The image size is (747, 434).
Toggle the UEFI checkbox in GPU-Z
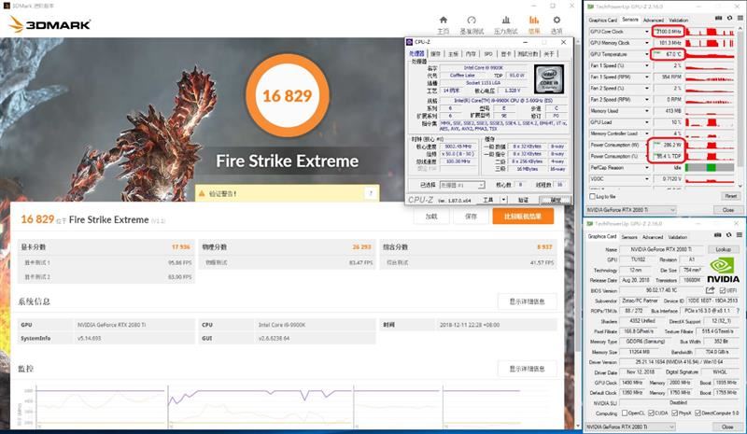tap(722, 290)
